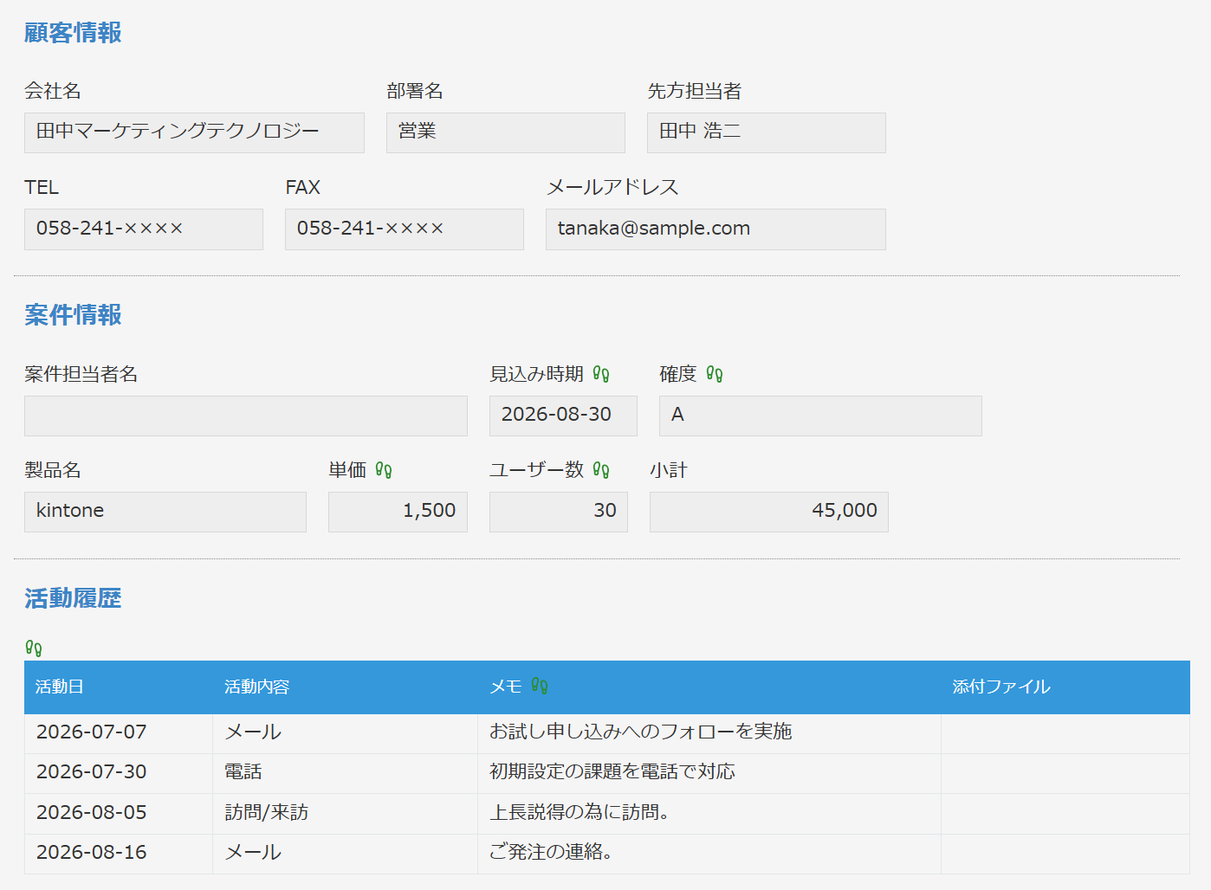Click footprint icon next to 単価 label
The height and width of the screenshot is (890, 1211).
tap(384, 470)
